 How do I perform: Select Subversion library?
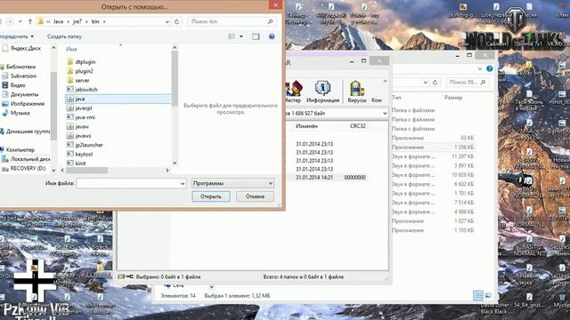point(23,76)
